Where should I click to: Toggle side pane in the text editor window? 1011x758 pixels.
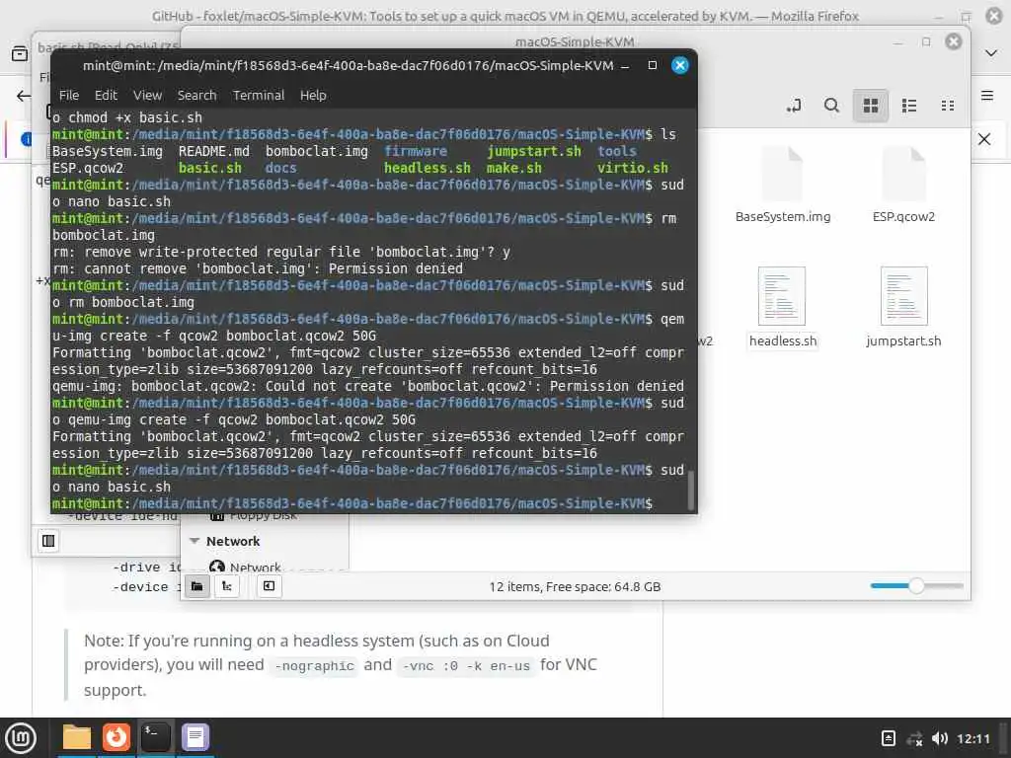(x=48, y=540)
